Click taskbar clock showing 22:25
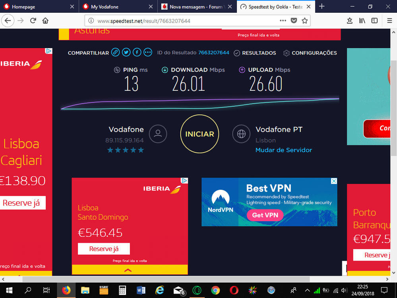This screenshot has width=397, height=298. click(362, 290)
